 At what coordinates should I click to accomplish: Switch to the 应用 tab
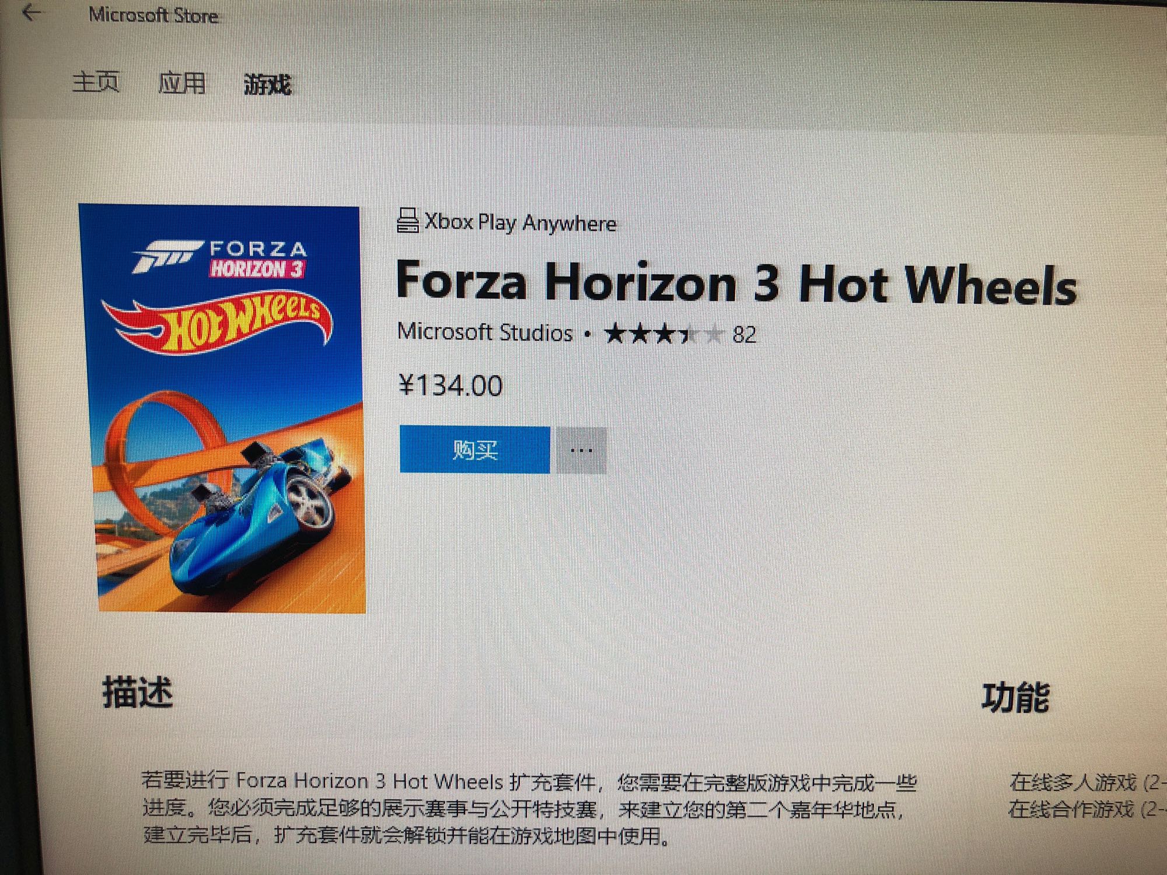pyautogui.click(x=181, y=83)
